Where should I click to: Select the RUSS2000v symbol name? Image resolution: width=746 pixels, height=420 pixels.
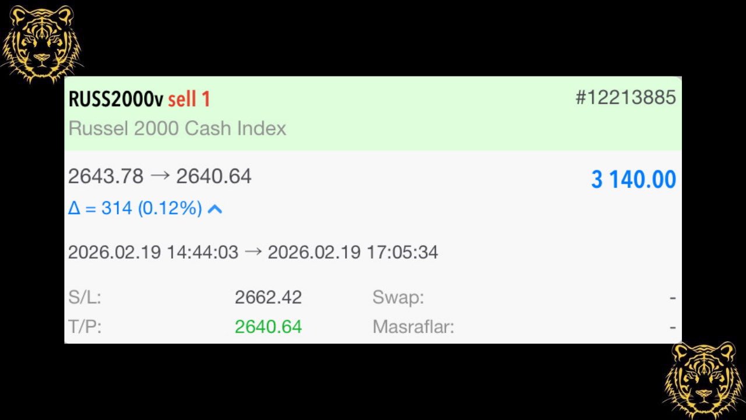tap(115, 99)
